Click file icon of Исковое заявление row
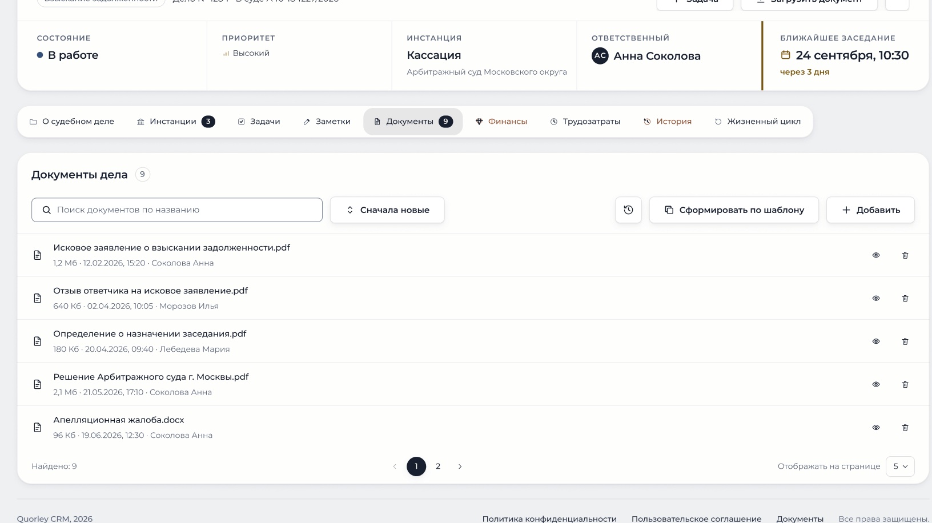 (38, 255)
